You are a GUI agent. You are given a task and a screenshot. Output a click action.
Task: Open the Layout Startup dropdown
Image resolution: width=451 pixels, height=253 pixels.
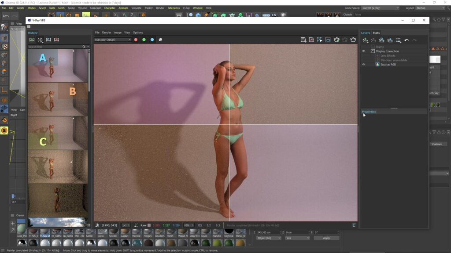click(x=430, y=8)
